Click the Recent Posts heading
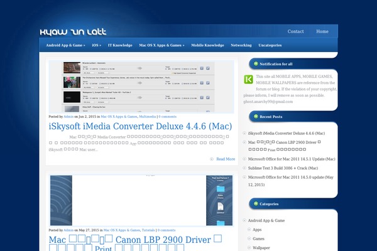 [x=271, y=117]
